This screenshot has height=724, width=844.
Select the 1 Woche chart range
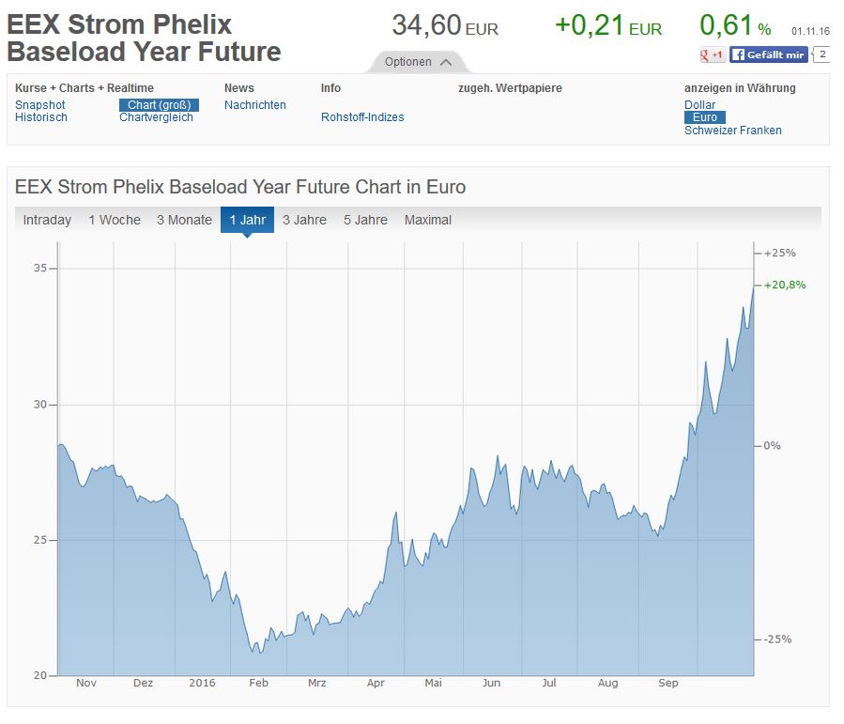point(115,220)
